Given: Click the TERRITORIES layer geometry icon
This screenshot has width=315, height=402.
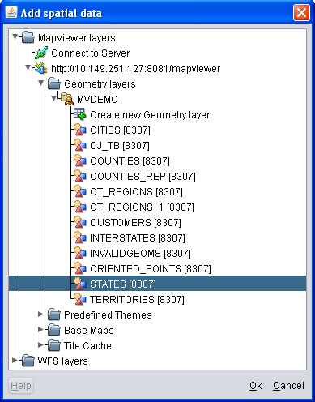Looking at the screenshot, I should pos(80,299).
